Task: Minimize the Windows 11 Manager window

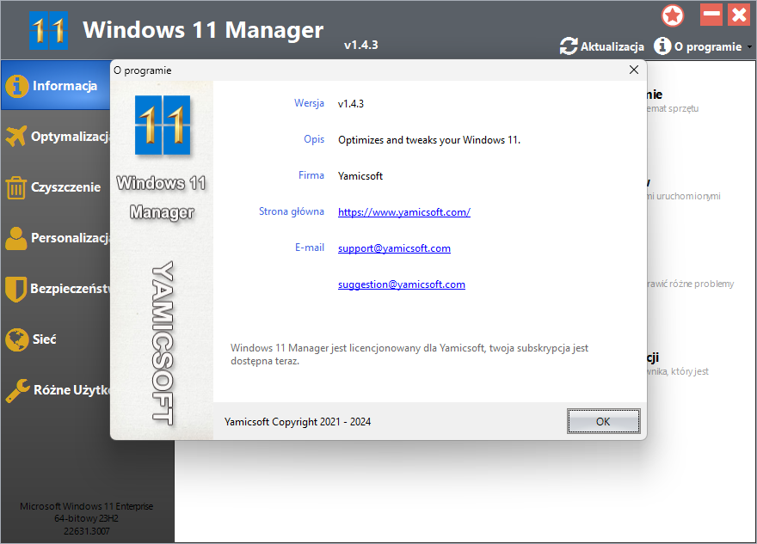Action: [711, 15]
